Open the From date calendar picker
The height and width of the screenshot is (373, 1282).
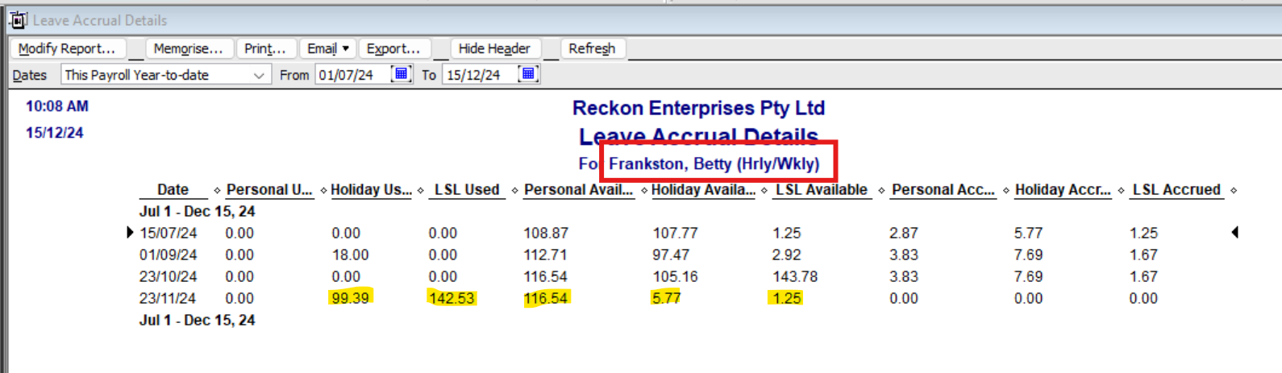(x=401, y=74)
